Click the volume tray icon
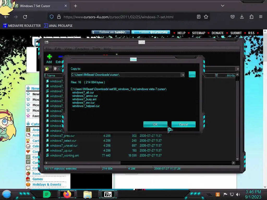Screen dimensions: 267x200 pyautogui.click(x=238, y=194)
